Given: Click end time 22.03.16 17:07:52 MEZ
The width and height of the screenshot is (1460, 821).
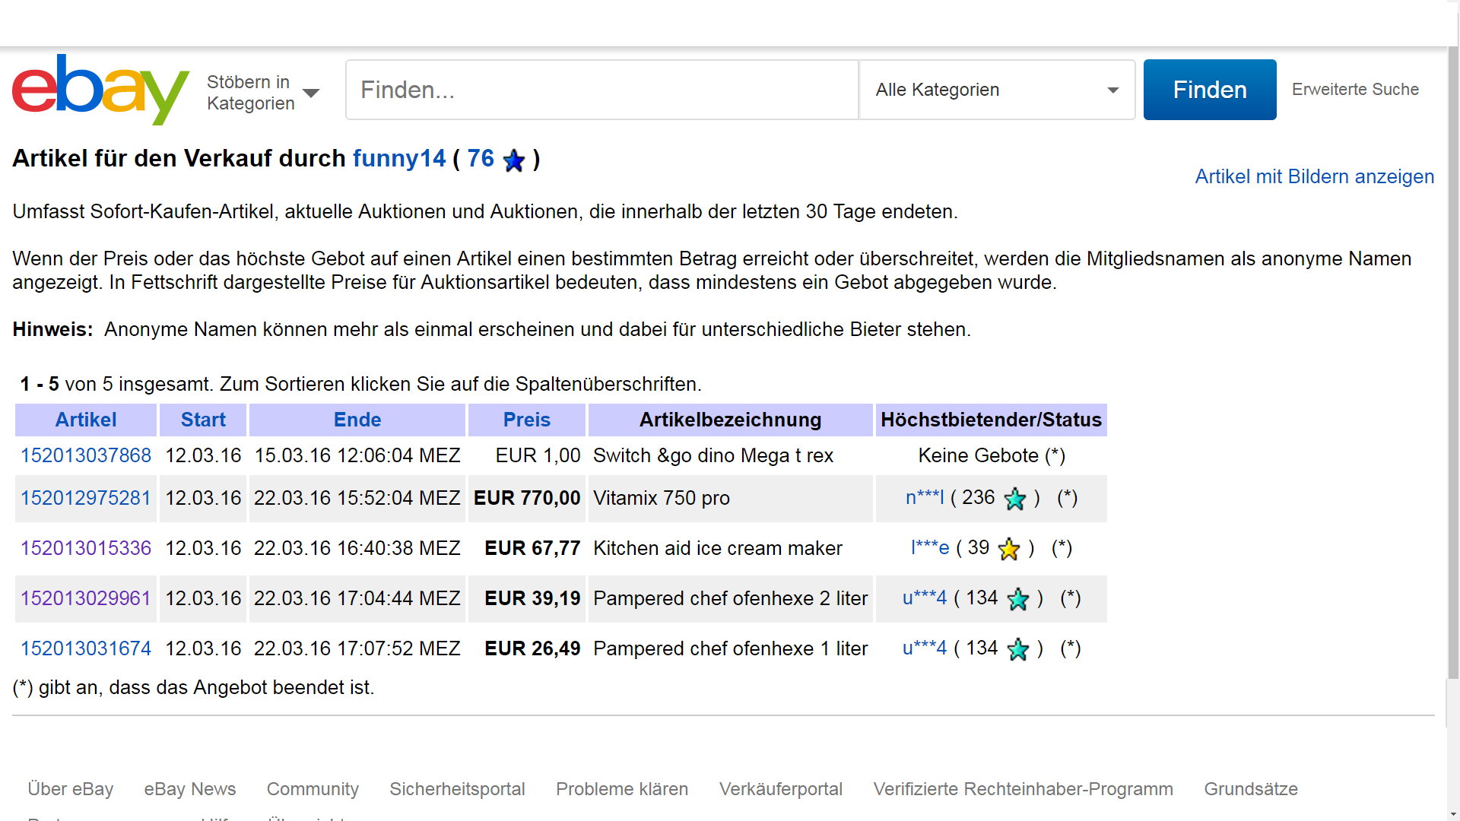Looking at the screenshot, I should 357,648.
